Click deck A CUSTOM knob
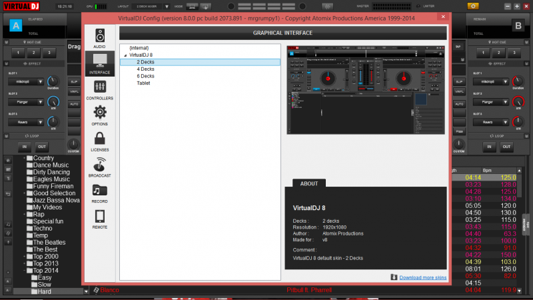 pyautogui.click(x=73, y=144)
